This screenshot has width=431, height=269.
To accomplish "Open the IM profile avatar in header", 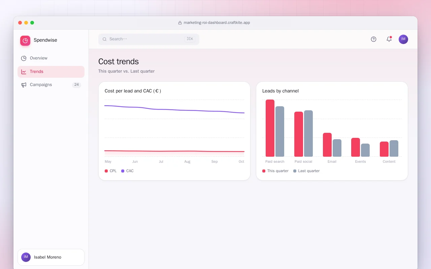I will [x=403, y=39].
